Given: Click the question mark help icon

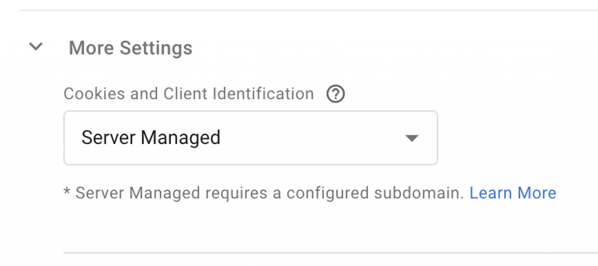Looking at the screenshot, I should [x=335, y=94].
